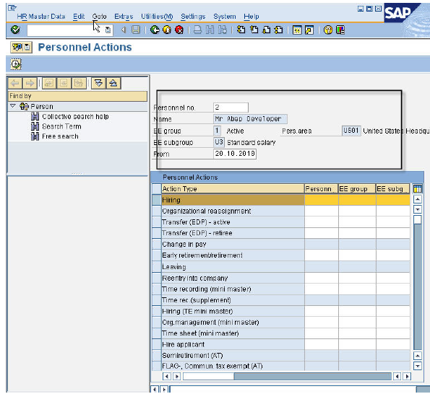Viewport: 430px width, 394px height.
Task: Click the Find binoculars icon
Action: tap(210, 30)
